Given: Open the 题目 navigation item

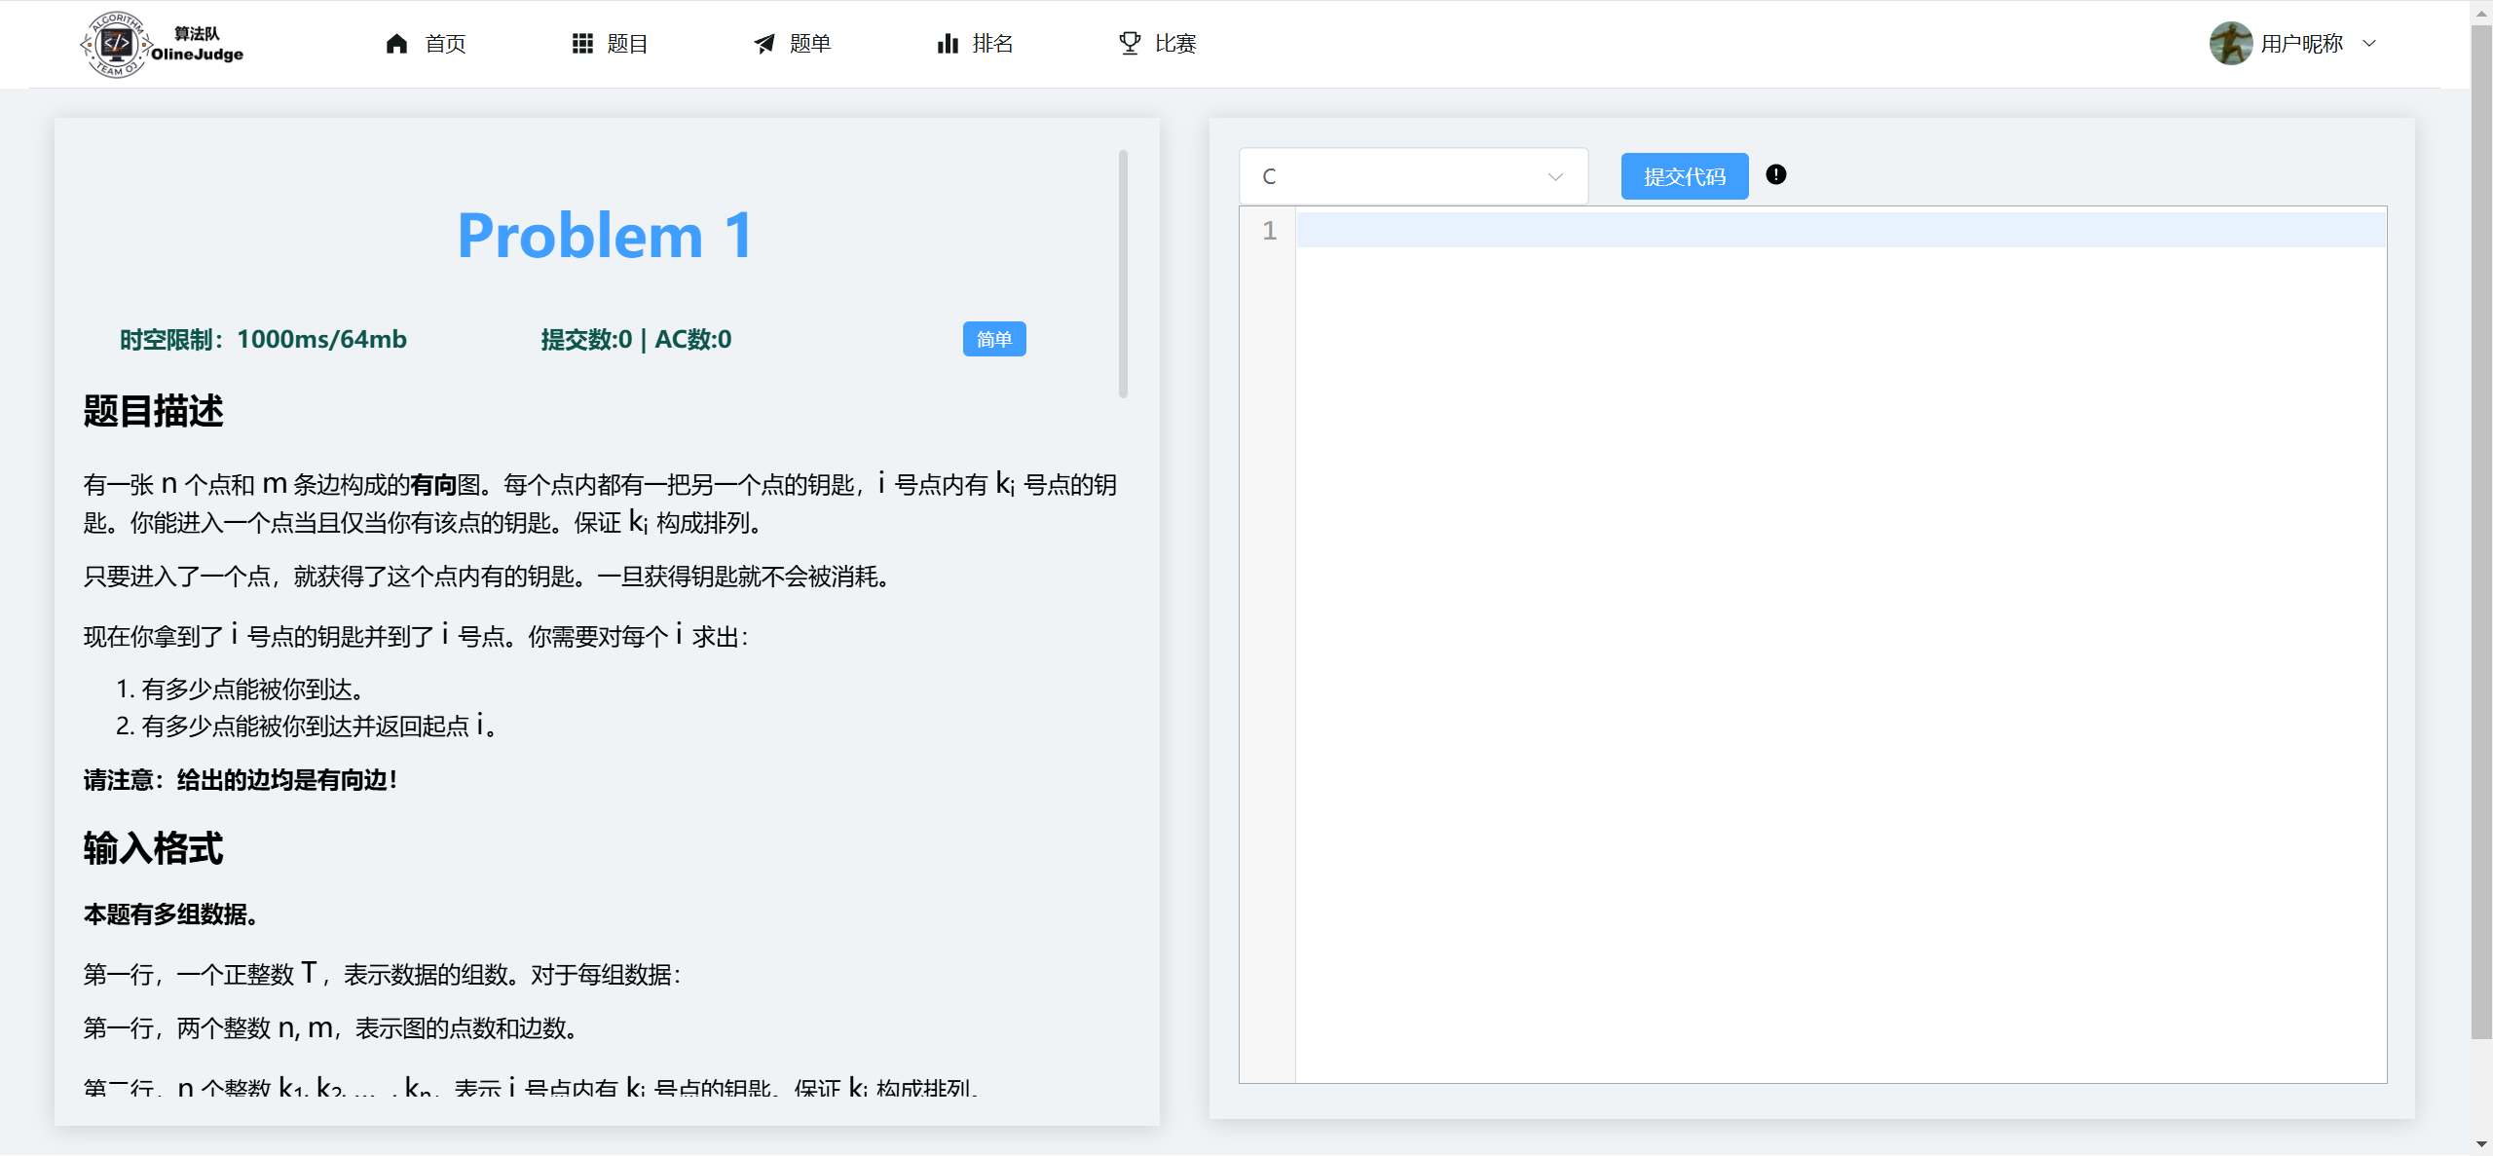Looking at the screenshot, I should [x=610, y=44].
